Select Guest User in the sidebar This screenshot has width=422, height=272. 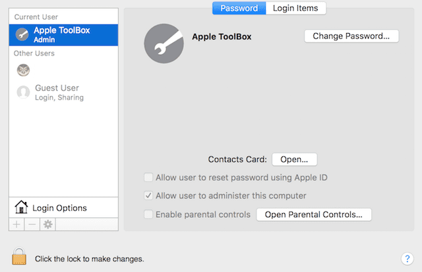63,92
